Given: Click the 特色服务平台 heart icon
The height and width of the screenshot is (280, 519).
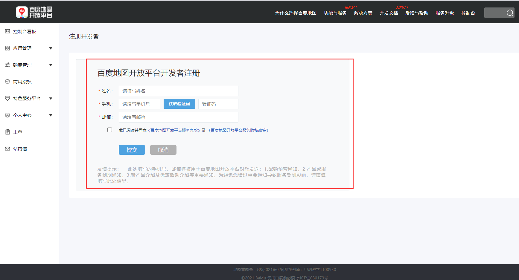Looking at the screenshot, I should tap(7, 98).
